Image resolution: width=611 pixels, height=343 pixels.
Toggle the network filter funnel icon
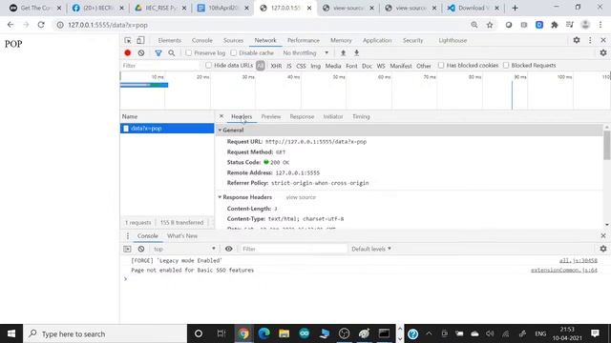click(158, 53)
